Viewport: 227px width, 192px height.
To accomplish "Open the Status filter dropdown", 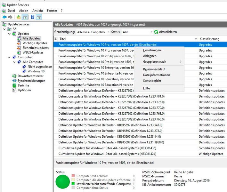I will pyautogui.click(x=151, y=32).
